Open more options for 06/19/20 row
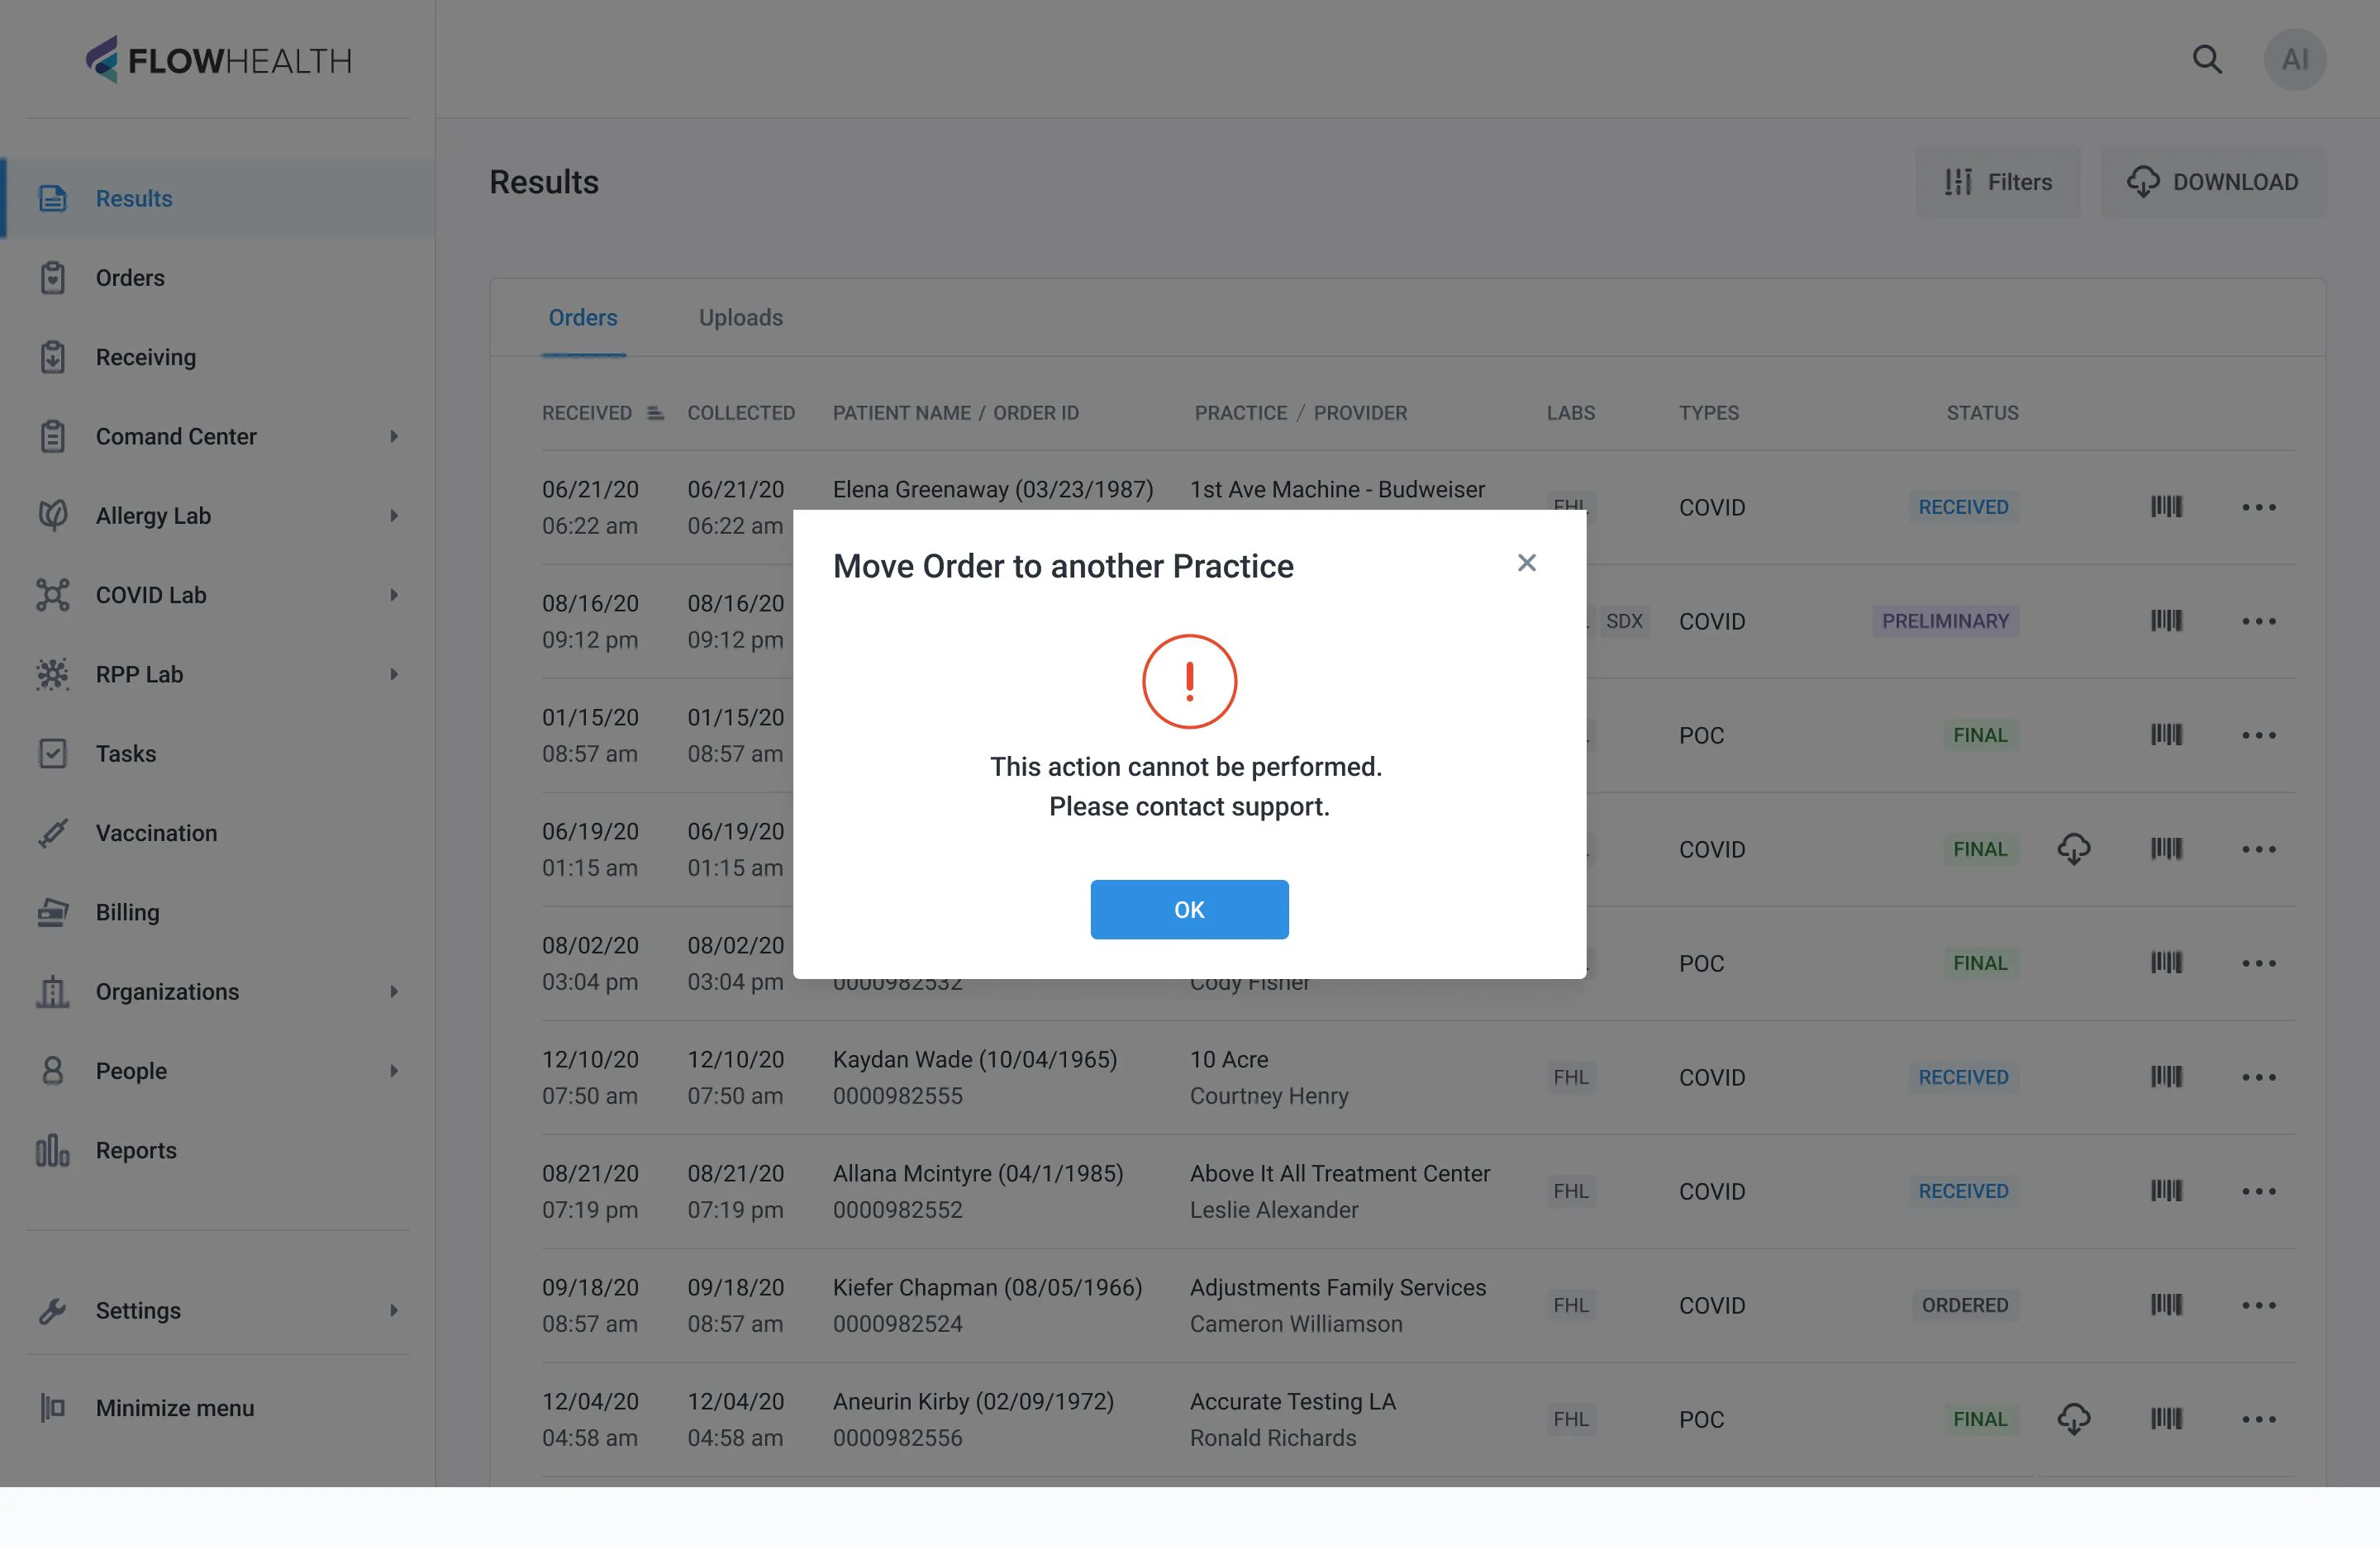The width and height of the screenshot is (2380, 1545). [x=2259, y=849]
